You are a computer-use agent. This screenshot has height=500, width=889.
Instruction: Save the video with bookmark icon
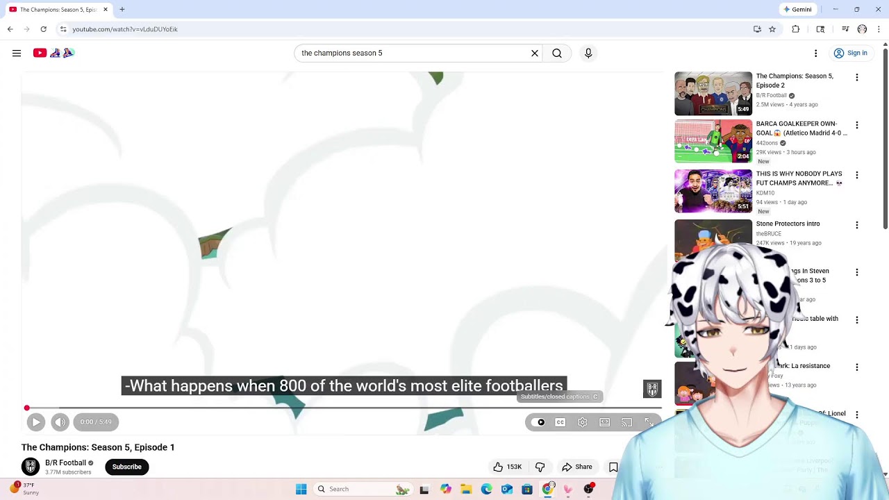[x=613, y=467]
